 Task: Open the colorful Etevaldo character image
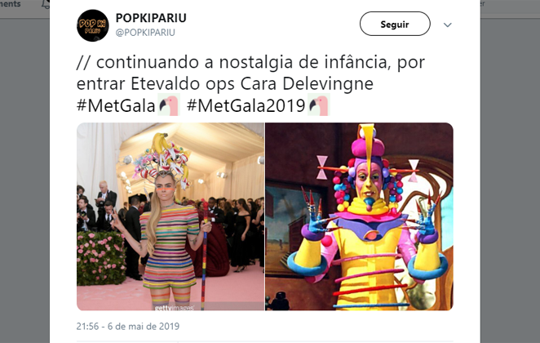point(359,216)
